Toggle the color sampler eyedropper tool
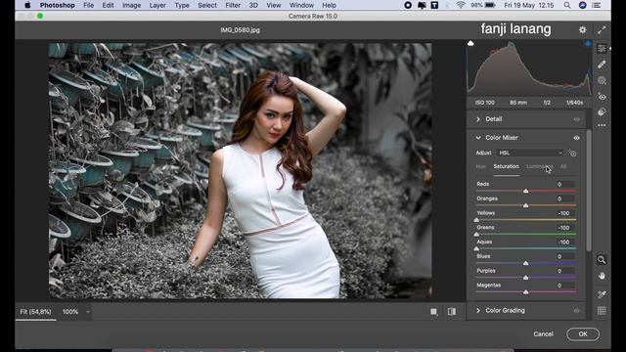This screenshot has height=352, width=626. [602, 294]
